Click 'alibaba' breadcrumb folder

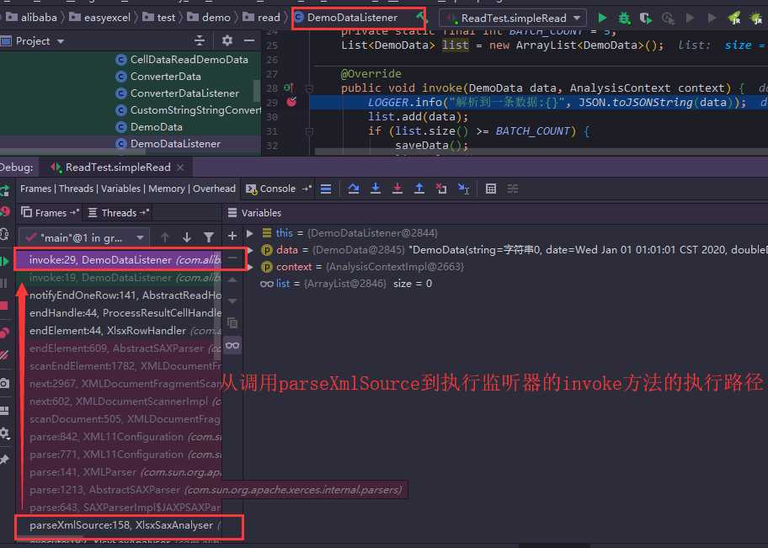pos(32,18)
